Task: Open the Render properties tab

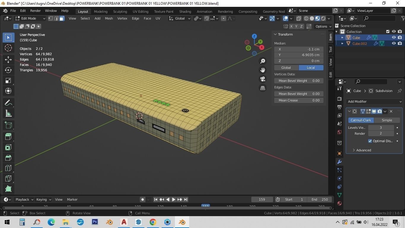Action: pos(339,99)
